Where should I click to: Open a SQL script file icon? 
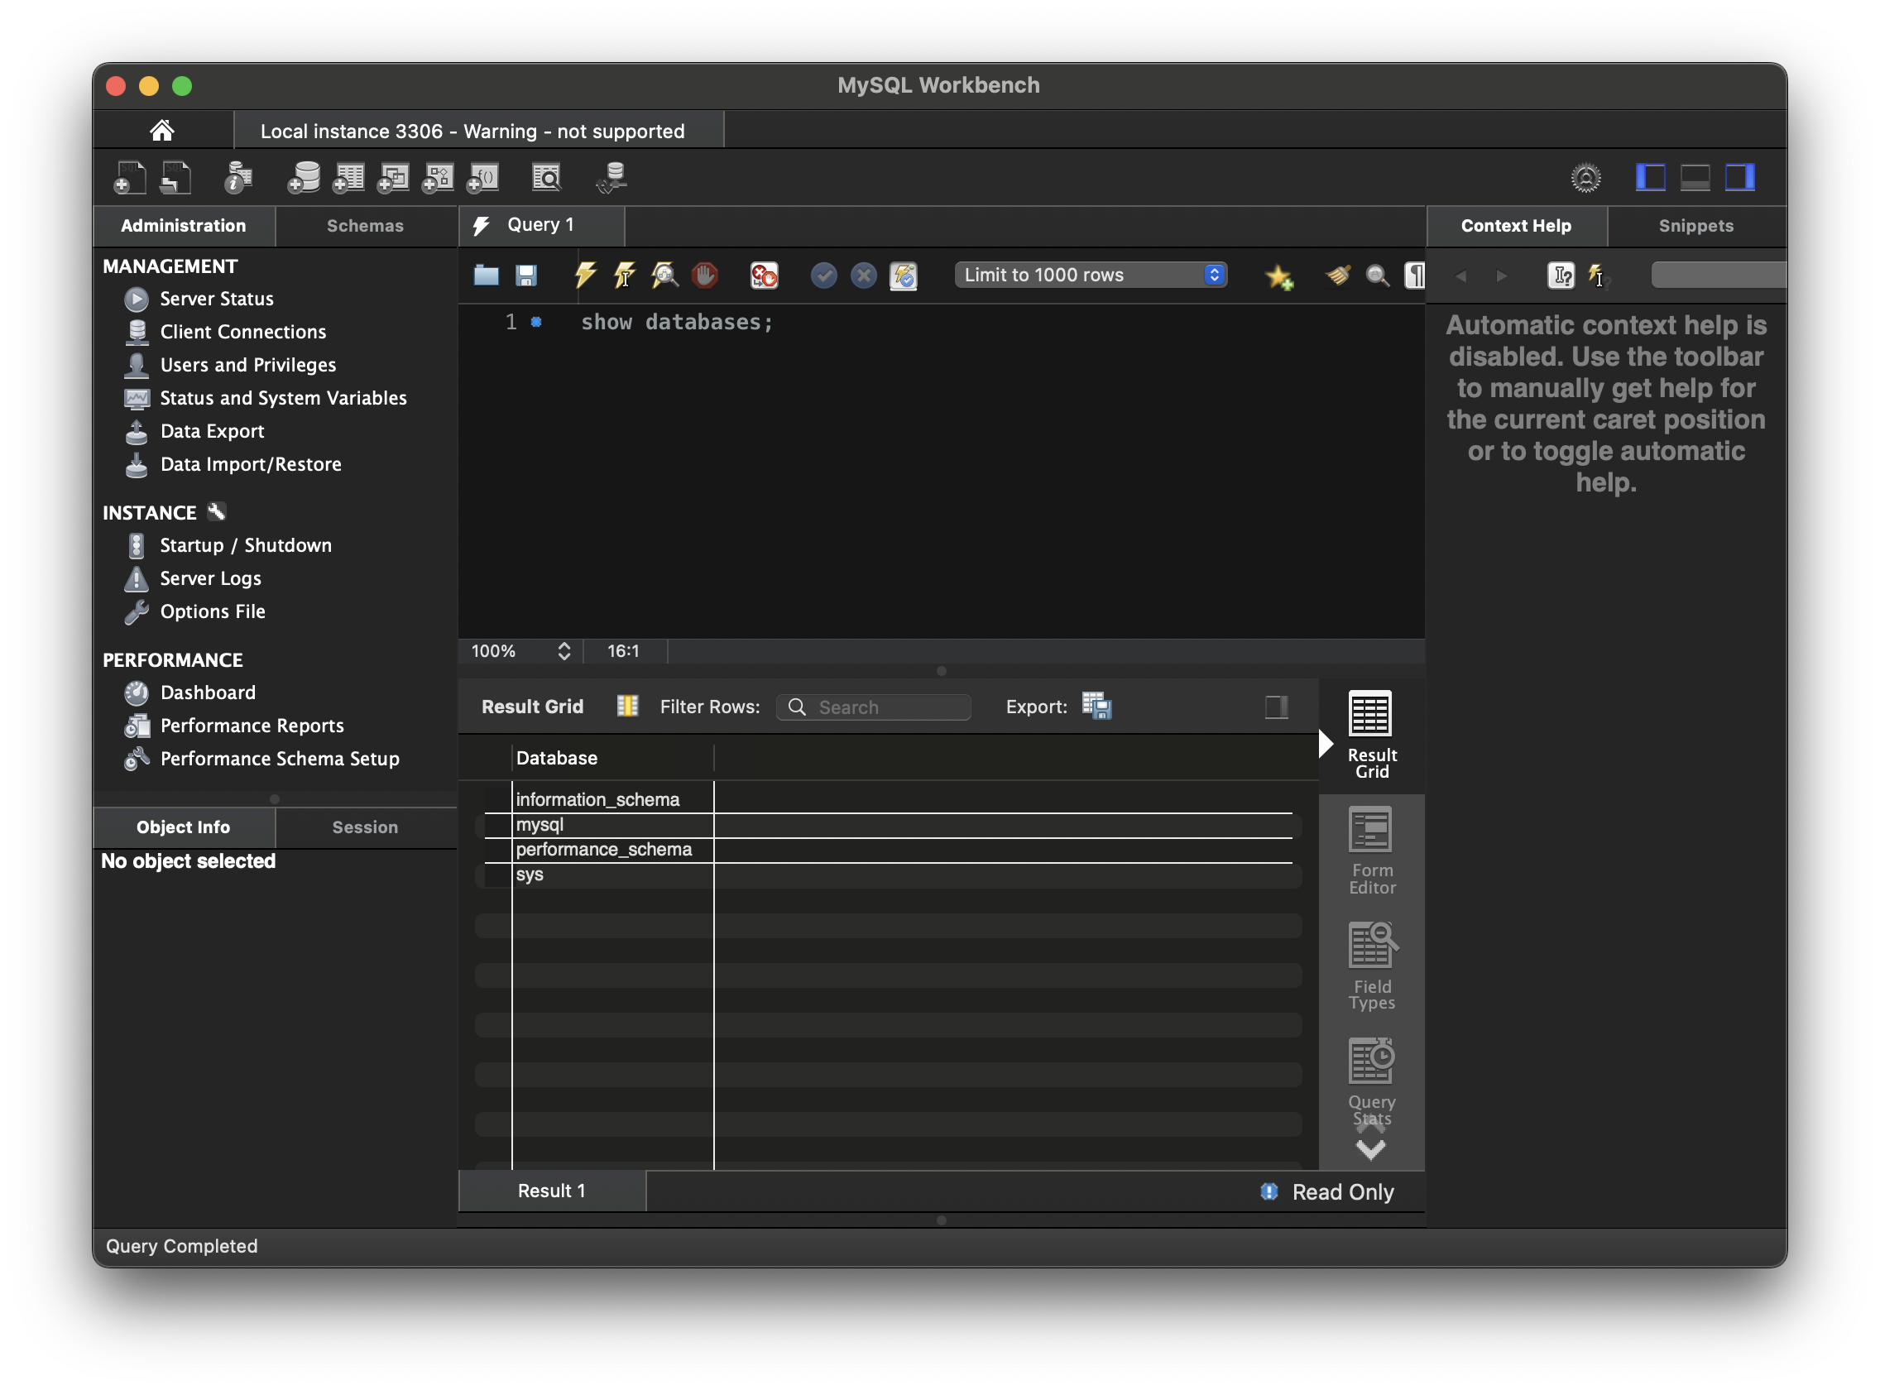[487, 276]
